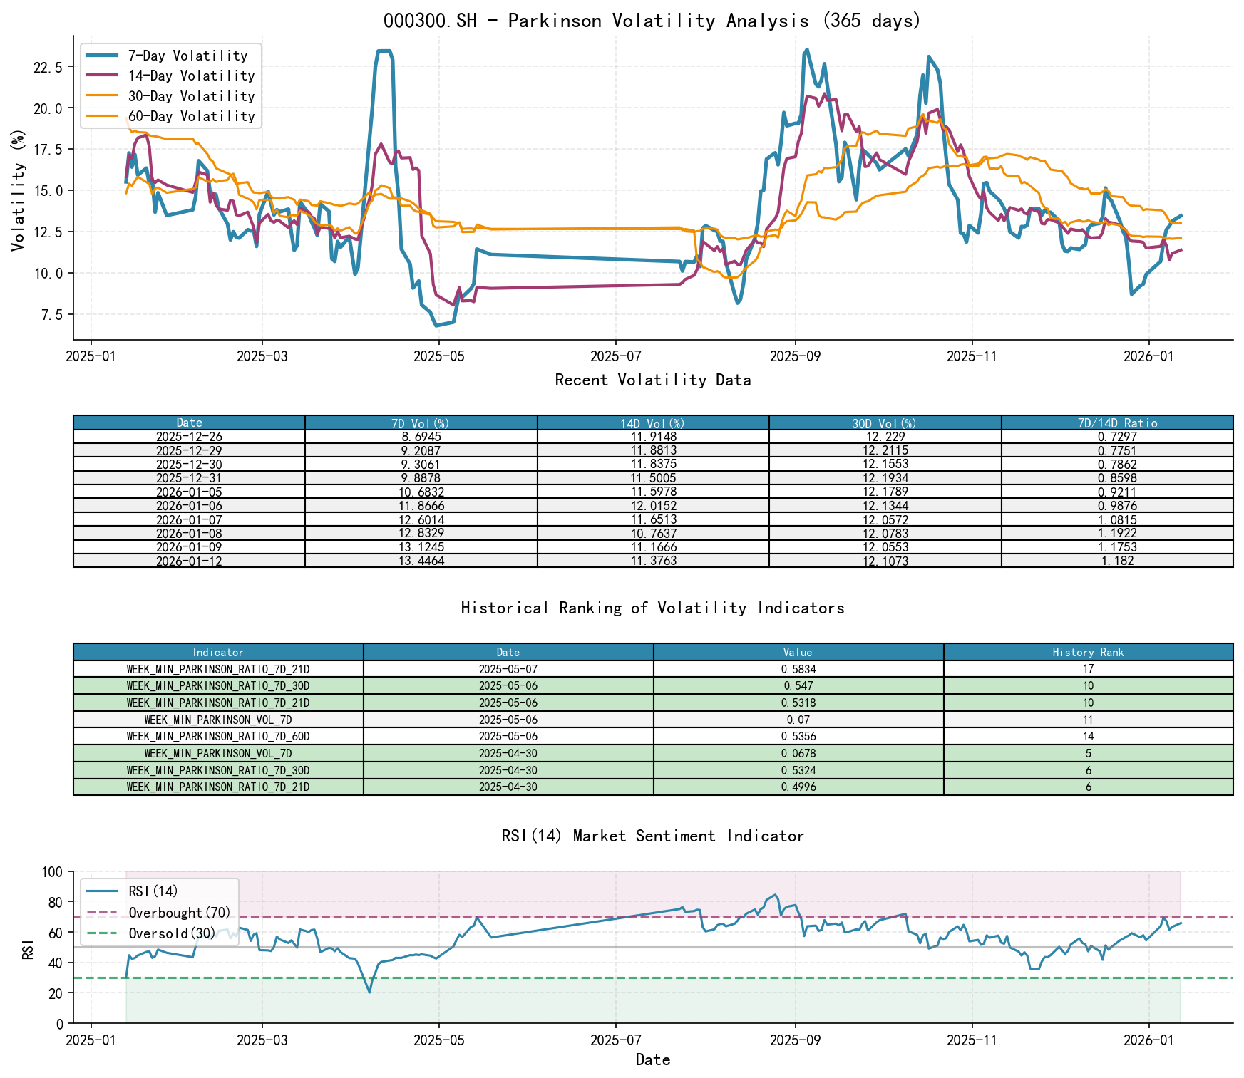Click the RSI(14) legend line sample

point(104,890)
